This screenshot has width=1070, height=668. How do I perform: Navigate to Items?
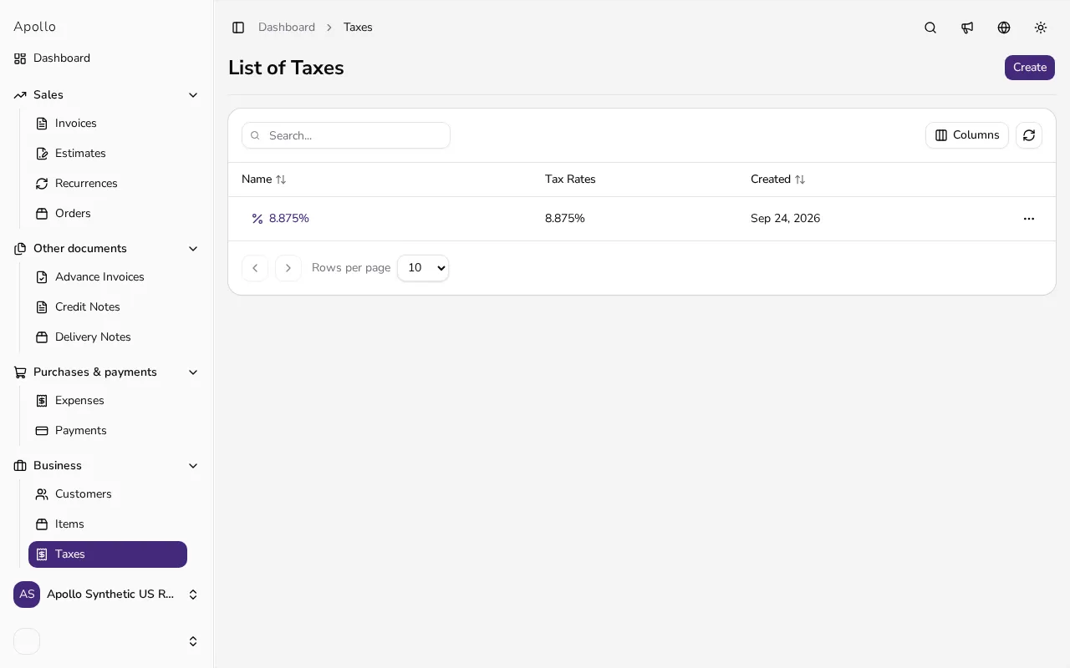click(x=108, y=524)
